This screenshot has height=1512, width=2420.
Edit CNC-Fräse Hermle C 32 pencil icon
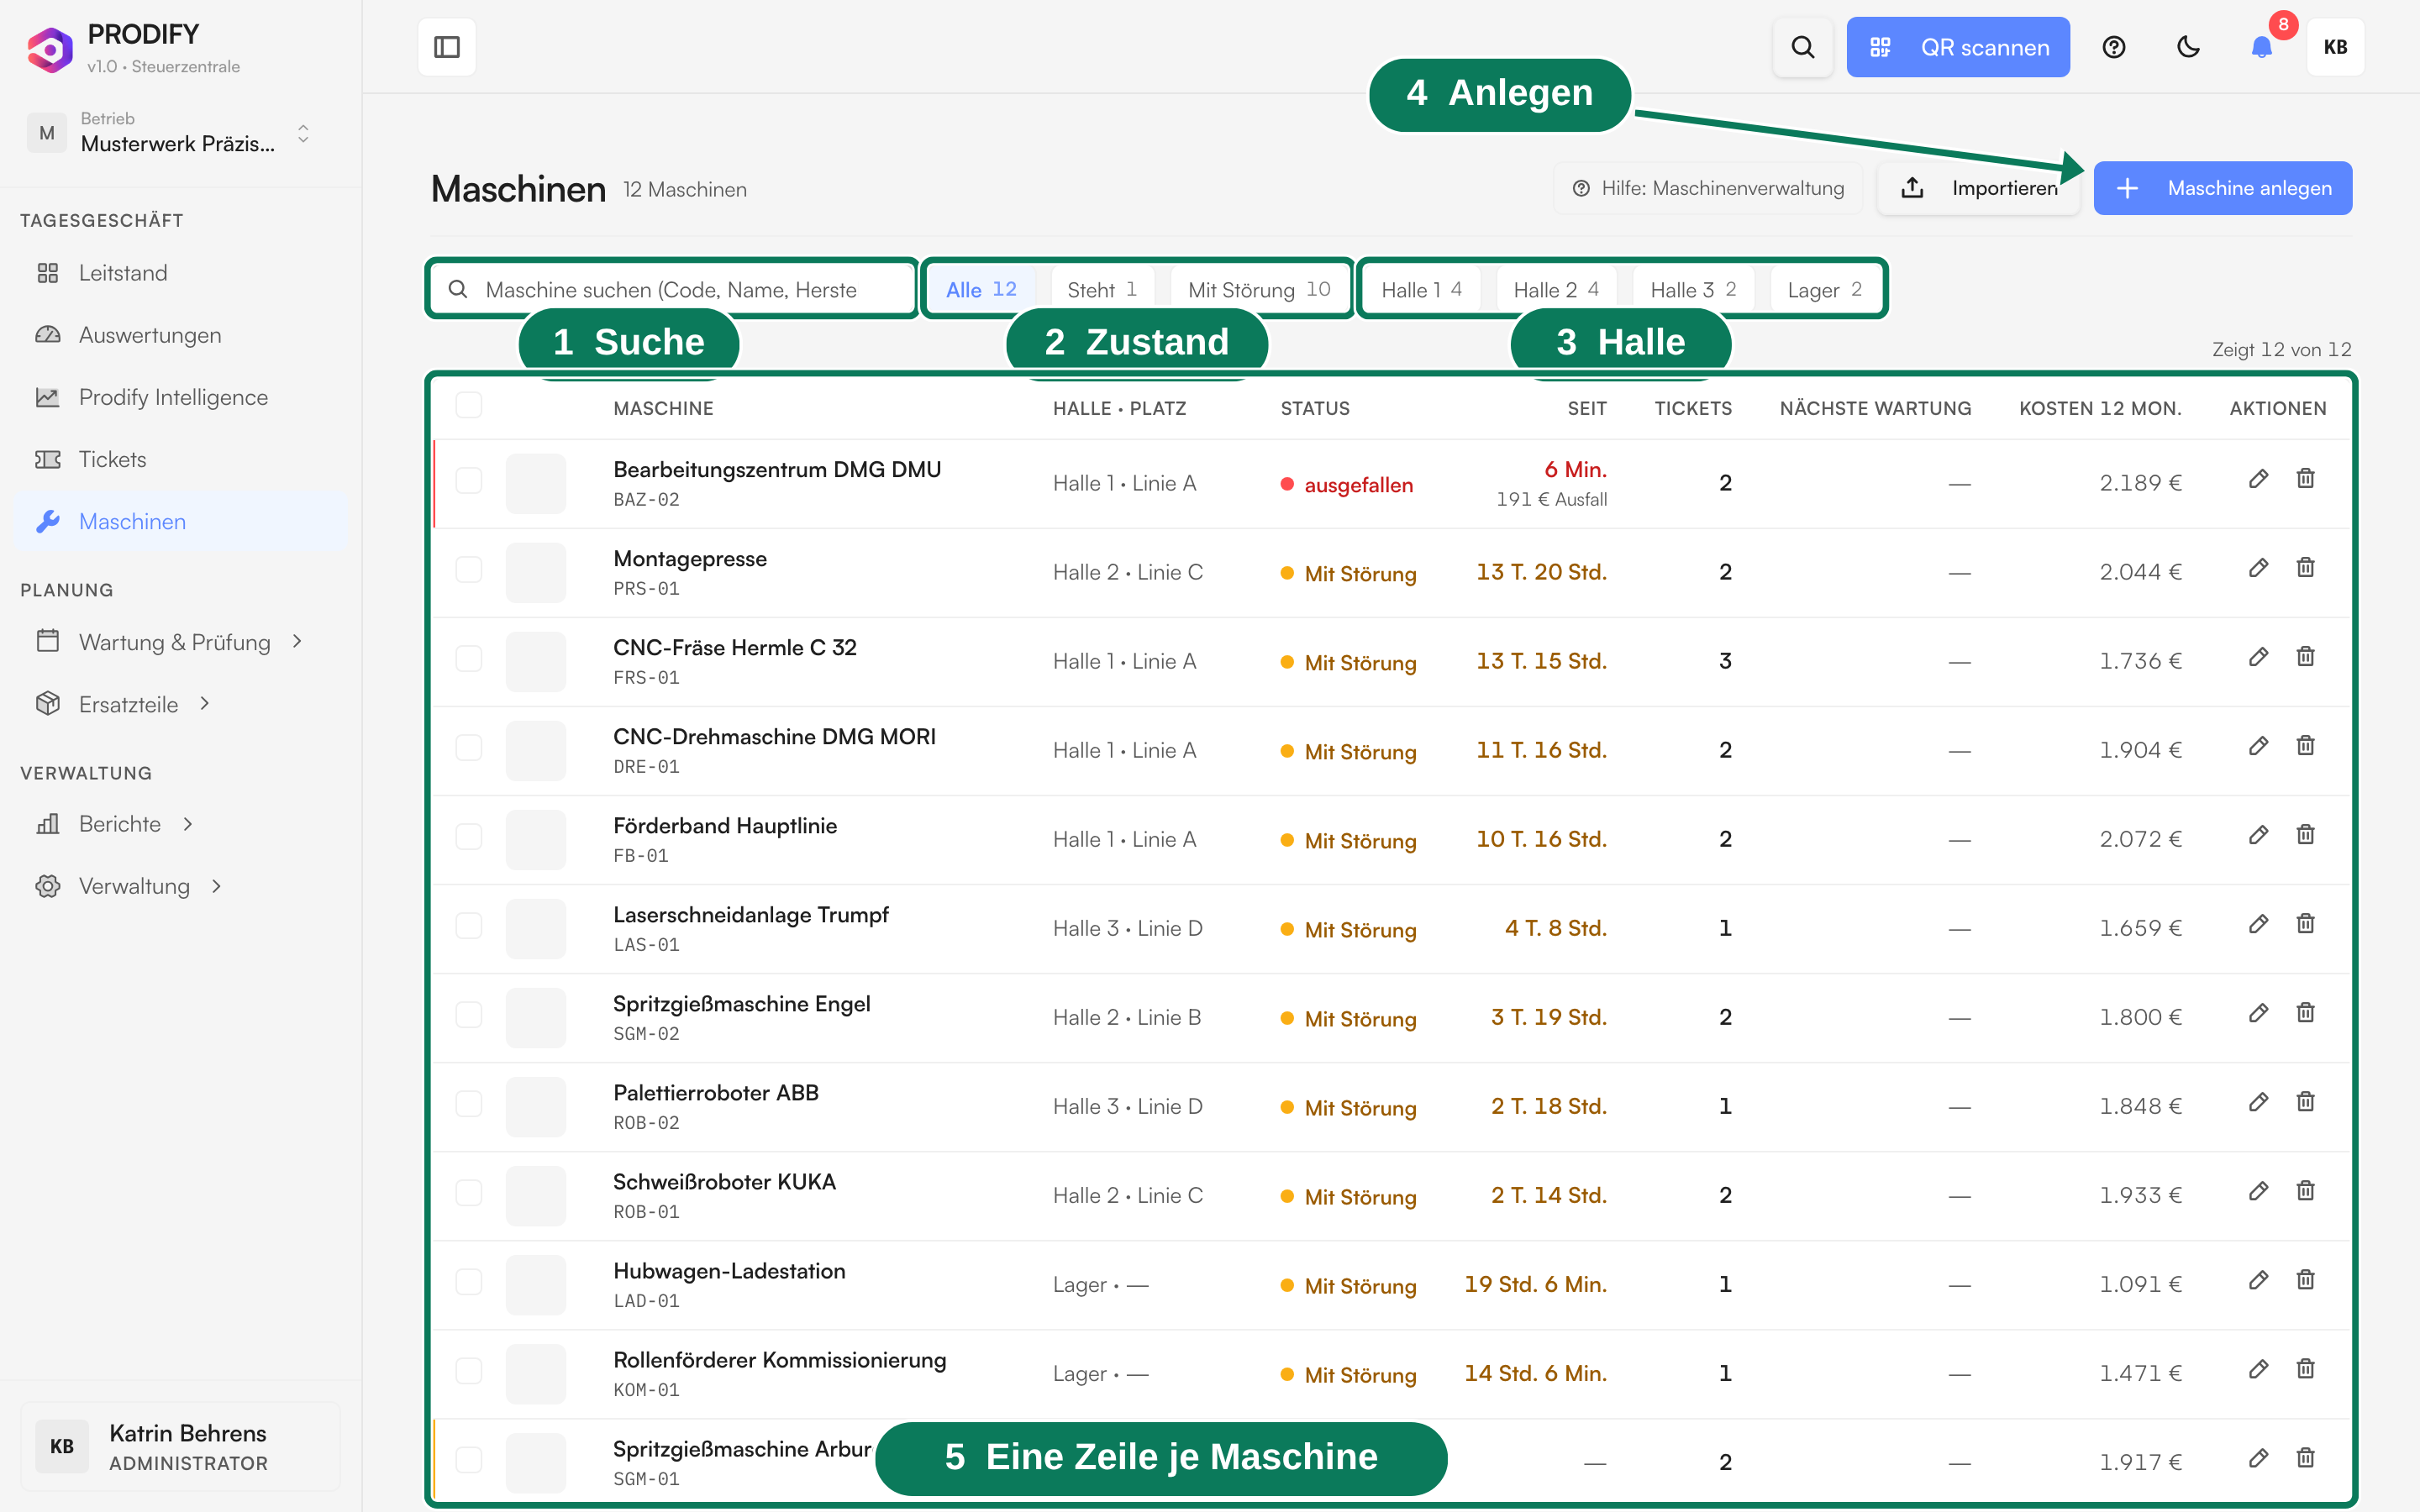(x=2258, y=657)
